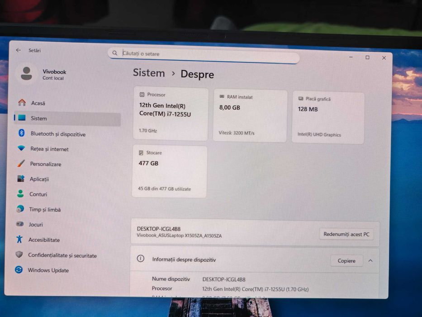Select Sistem in the sidebar

pyautogui.click(x=67, y=118)
